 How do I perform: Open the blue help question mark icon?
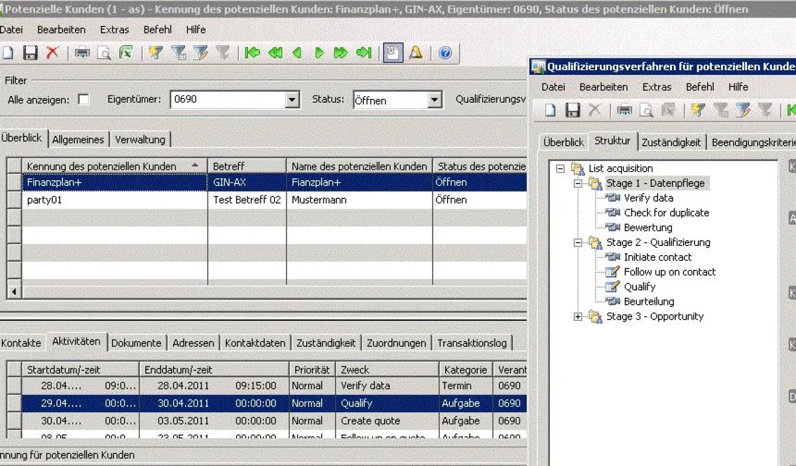[445, 53]
